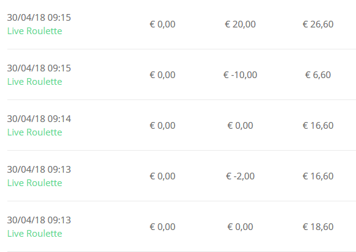The height and width of the screenshot is (252, 356).
Task: Open Live Roulette link in € 26,60 row
Action: (x=35, y=31)
